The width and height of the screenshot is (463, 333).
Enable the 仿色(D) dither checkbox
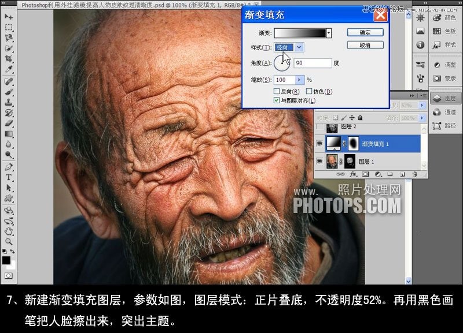coord(309,91)
